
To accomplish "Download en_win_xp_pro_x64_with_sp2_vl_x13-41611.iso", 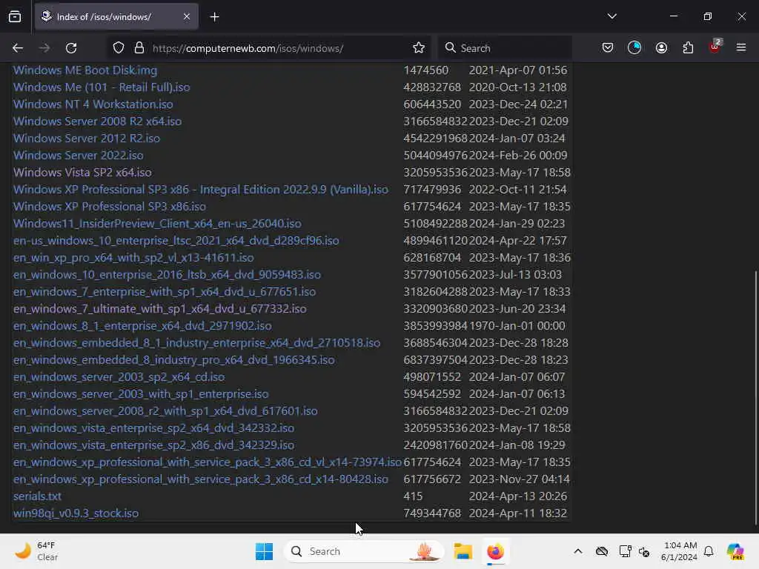I will (133, 257).
